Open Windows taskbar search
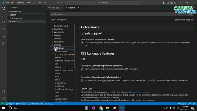Screen dimensions: 197x111 pos(10,108)
